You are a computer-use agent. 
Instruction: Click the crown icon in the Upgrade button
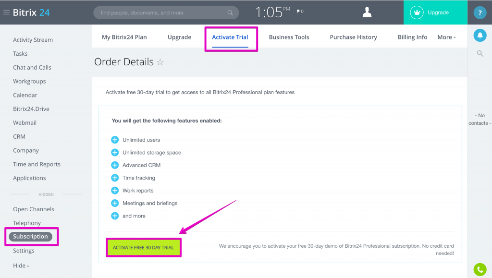coord(417,12)
